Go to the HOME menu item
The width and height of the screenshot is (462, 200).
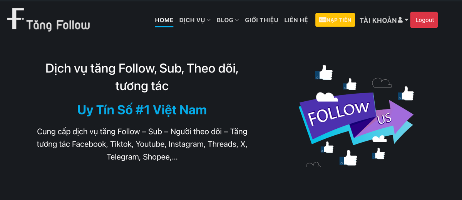pyautogui.click(x=164, y=20)
